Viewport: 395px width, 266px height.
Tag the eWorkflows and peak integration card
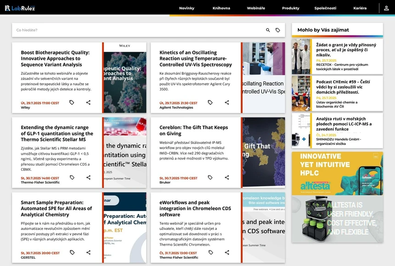(x=211, y=252)
